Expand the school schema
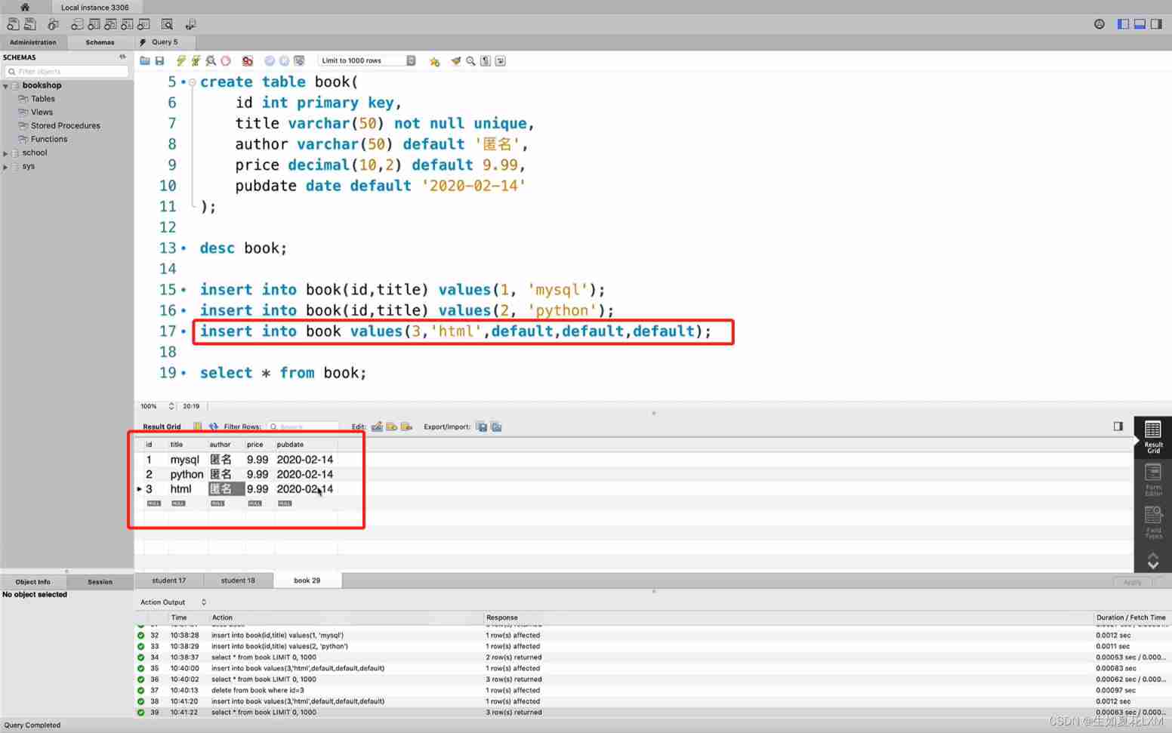 pos(6,153)
